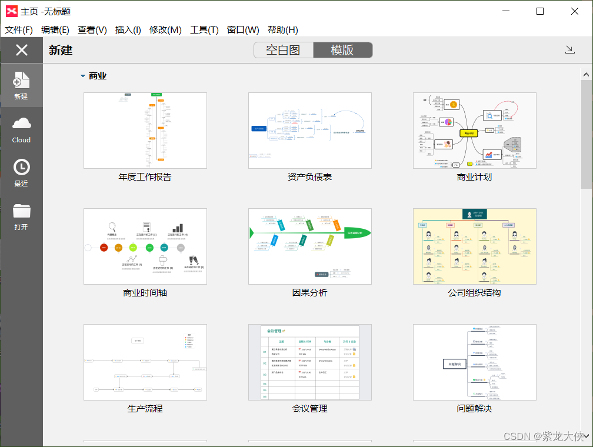Image resolution: width=593 pixels, height=447 pixels.
Task: Close the home panel with X icon
Action: [x=22, y=50]
